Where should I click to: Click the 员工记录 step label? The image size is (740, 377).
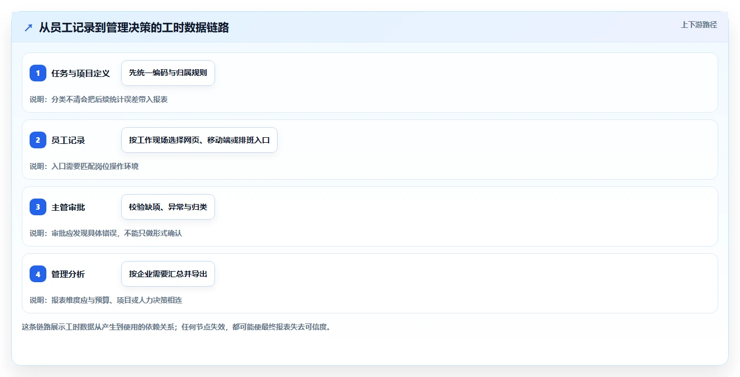click(x=68, y=141)
